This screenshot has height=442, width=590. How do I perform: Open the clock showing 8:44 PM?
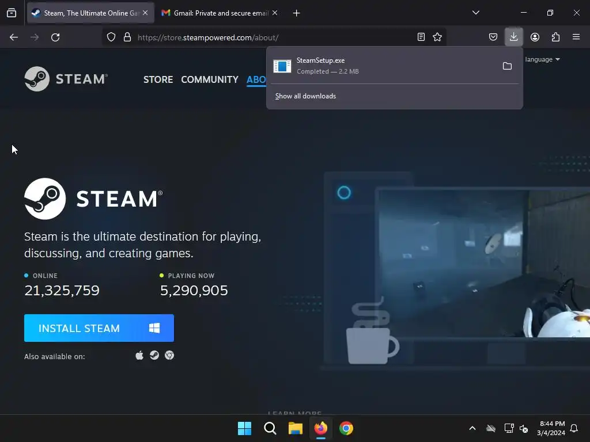pyautogui.click(x=551, y=428)
